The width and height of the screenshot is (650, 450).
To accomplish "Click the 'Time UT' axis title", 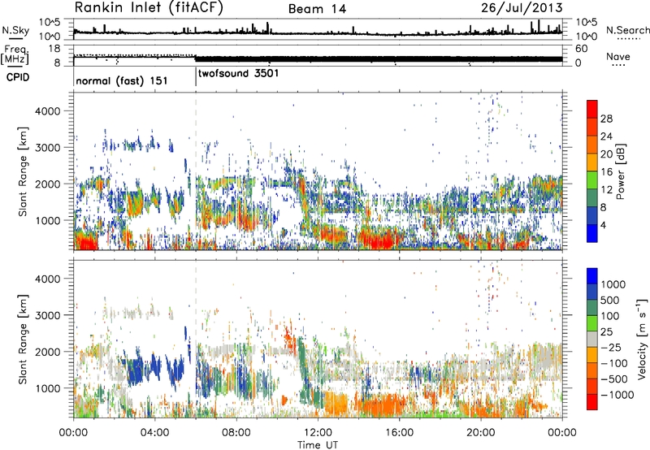I will [318, 444].
